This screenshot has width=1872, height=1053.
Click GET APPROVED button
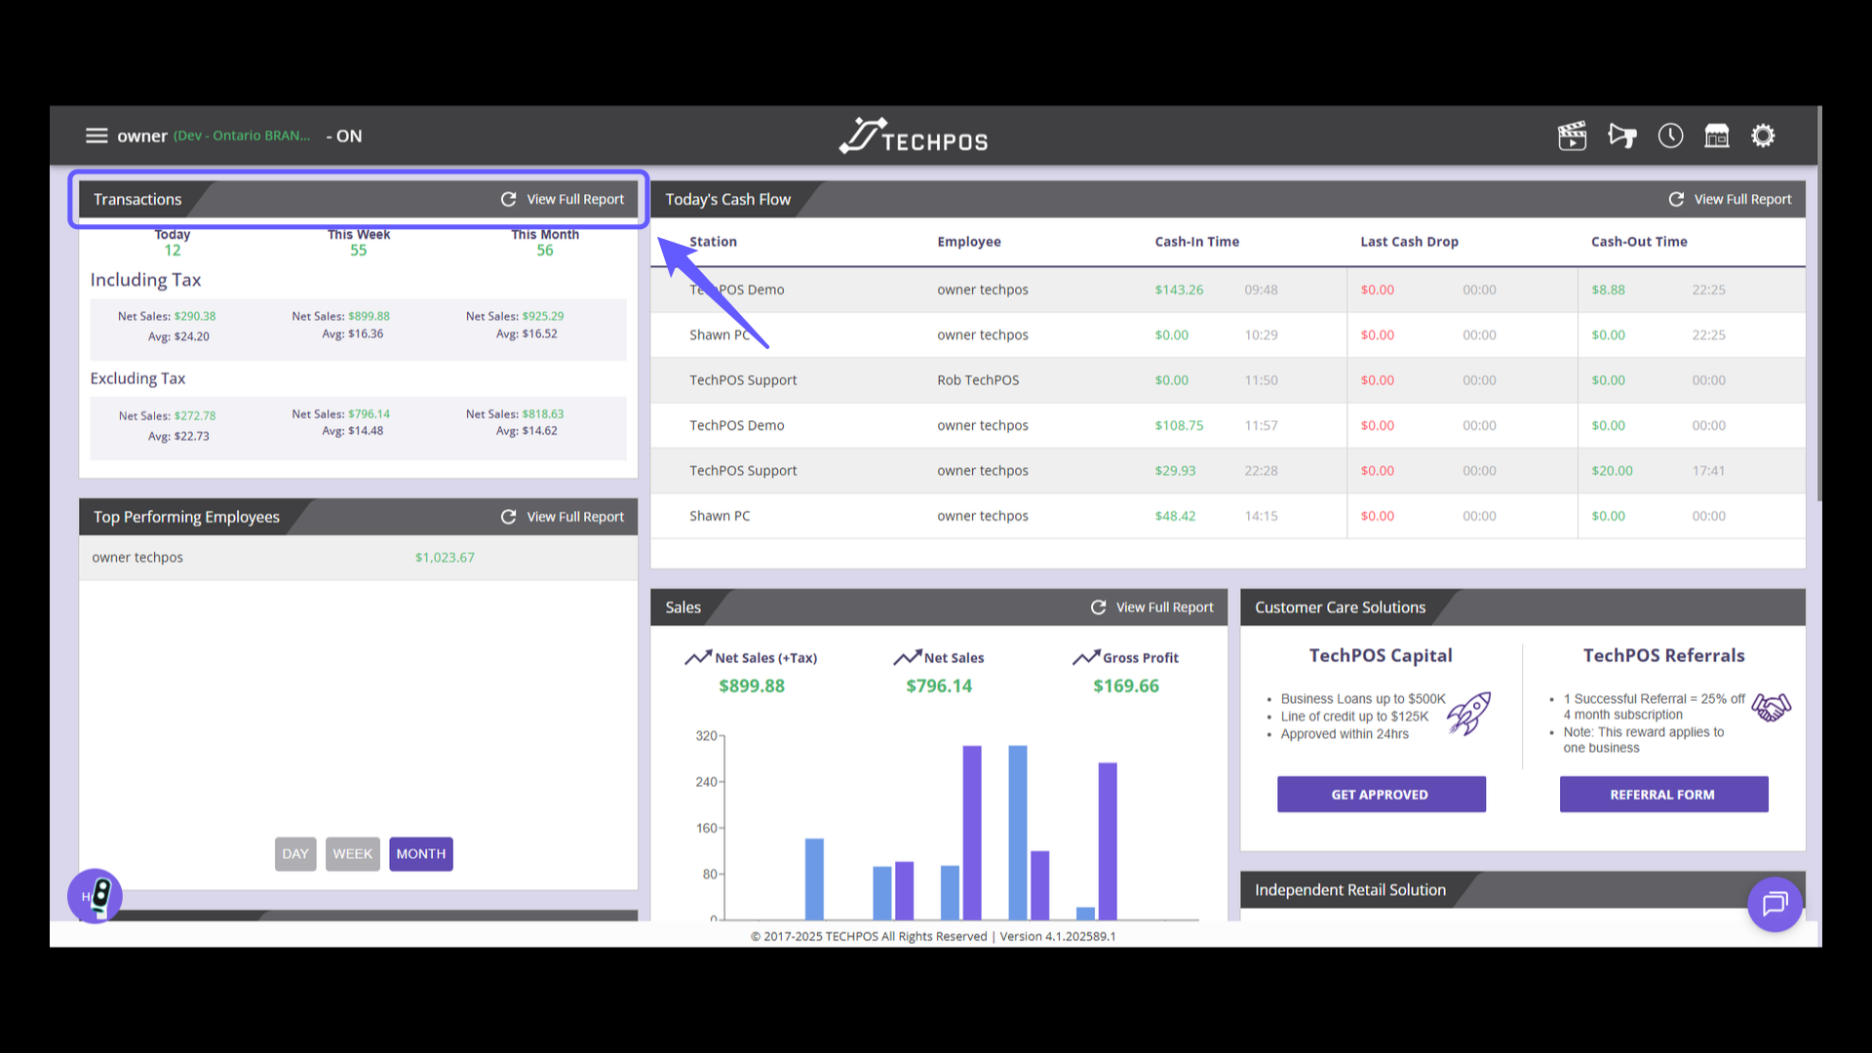1381,795
